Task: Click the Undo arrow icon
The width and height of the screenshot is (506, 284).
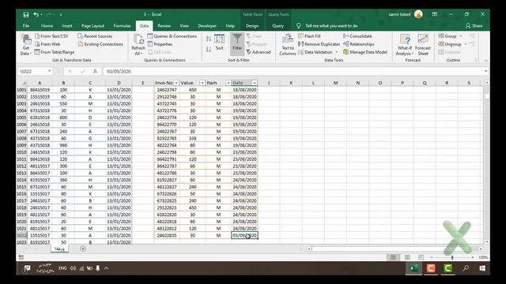Action: click(36, 14)
